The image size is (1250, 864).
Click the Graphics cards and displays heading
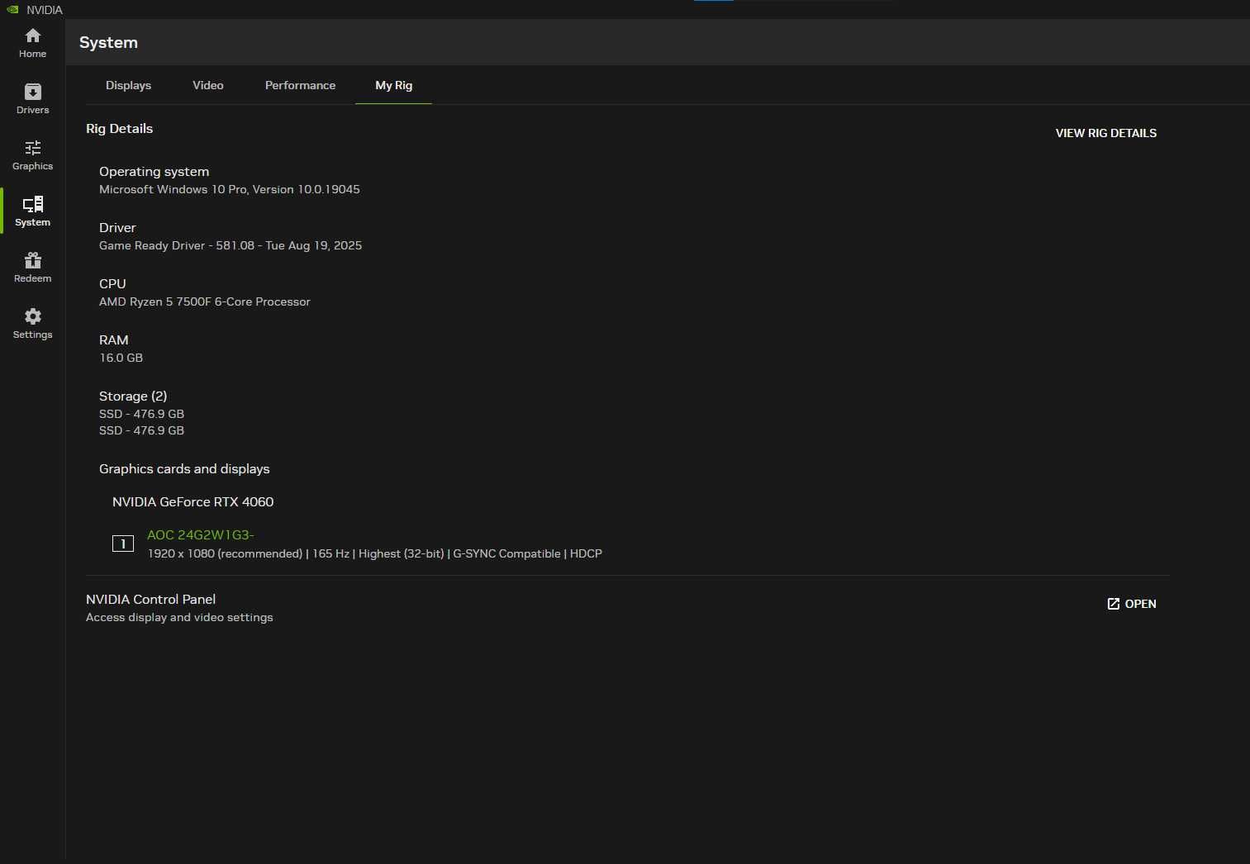[x=184, y=469]
